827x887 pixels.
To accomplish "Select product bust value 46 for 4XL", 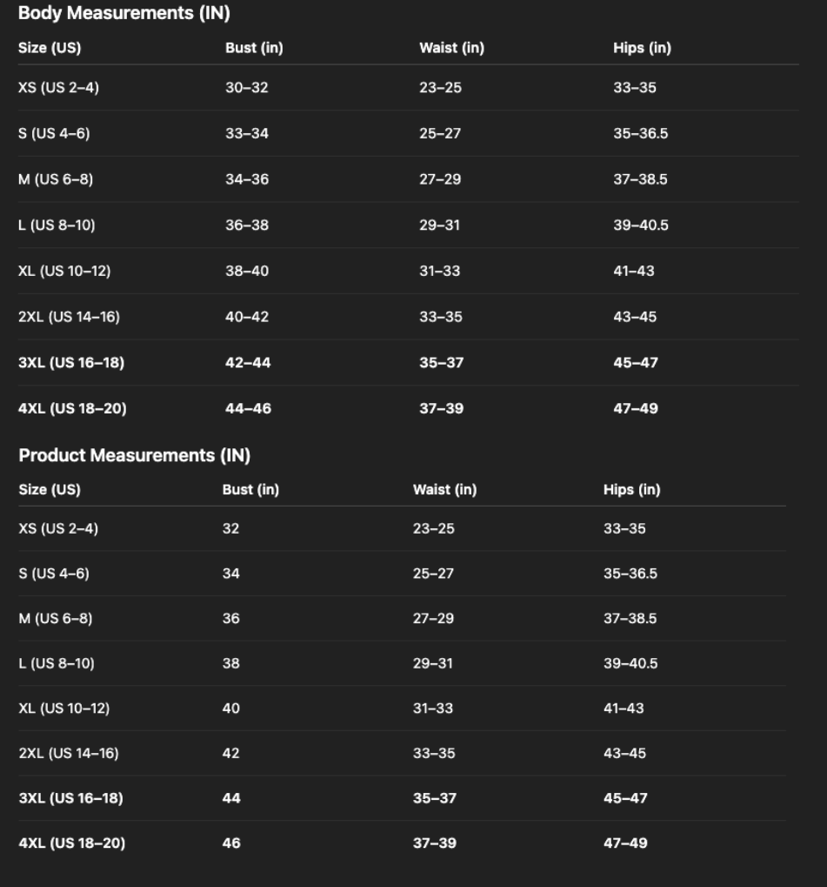I will click(231, 843).
